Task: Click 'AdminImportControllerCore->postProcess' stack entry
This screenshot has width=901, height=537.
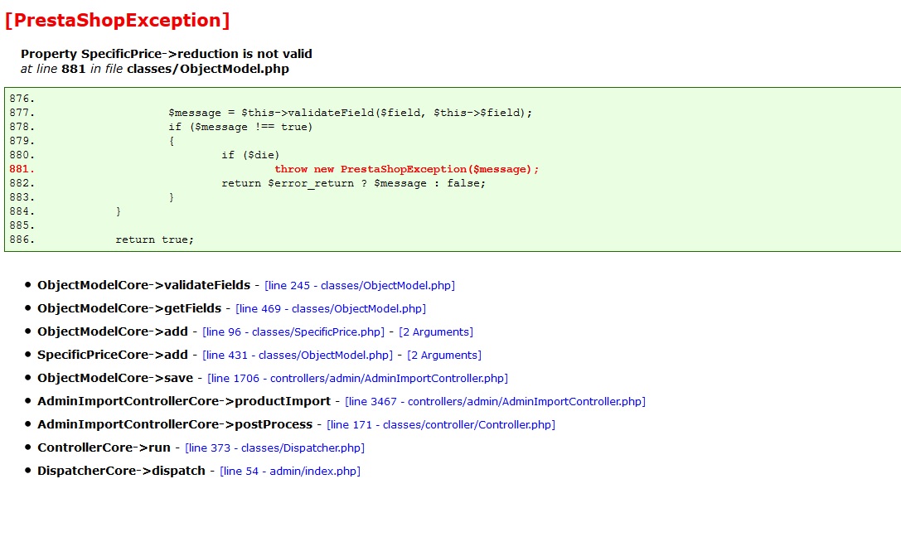Action: pyautogui.click(x=175, y=424)
